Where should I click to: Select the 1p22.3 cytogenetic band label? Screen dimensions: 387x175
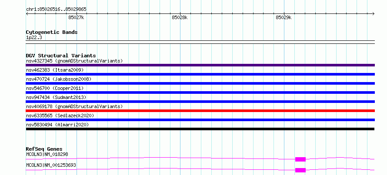(34, 37)
